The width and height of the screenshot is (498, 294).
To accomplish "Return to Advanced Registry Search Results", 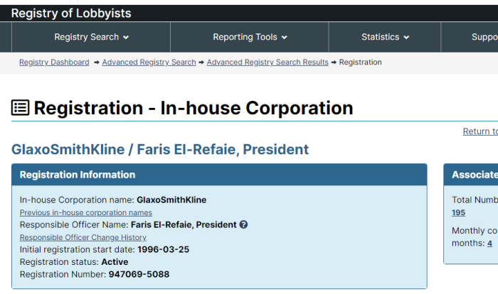I will 267,62.
